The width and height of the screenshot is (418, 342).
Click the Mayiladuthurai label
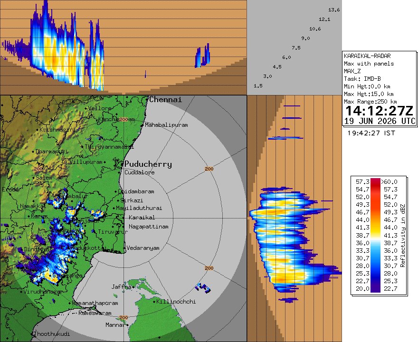coord(139,208)
